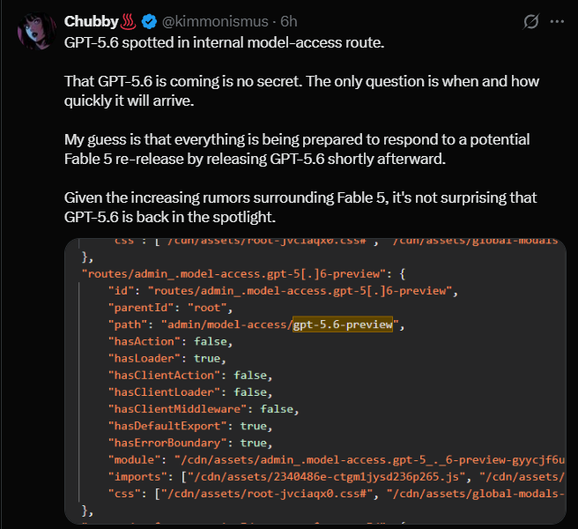Open the attached code screenshot image

(315, 381)
